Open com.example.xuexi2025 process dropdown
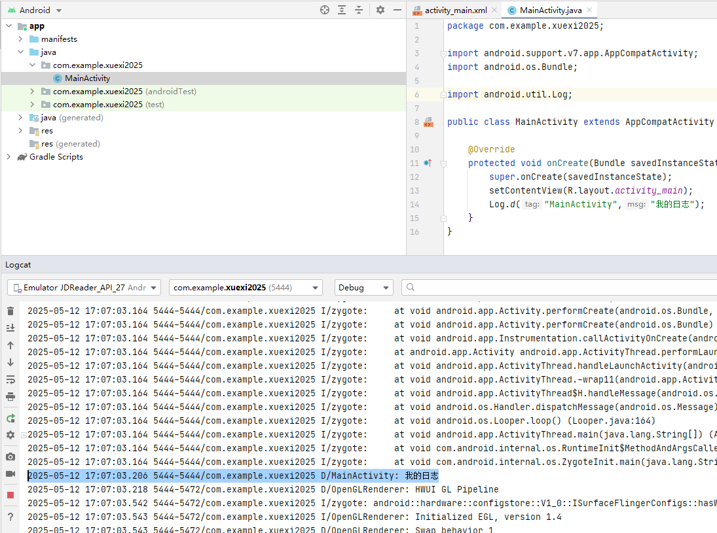Screen dimensions: 717x533 [x=246, y=288]
